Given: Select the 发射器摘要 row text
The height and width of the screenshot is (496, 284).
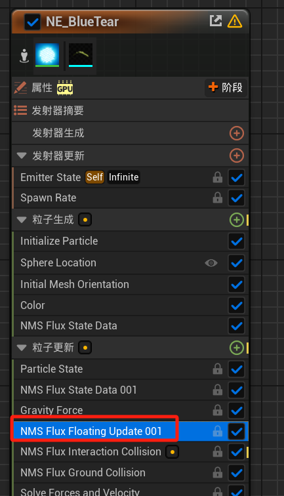Looking at the screenshot, I should [x=58, y=110].
